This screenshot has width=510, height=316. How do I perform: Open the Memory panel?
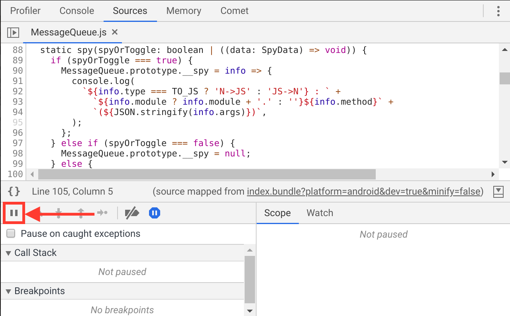coord(183,11)
